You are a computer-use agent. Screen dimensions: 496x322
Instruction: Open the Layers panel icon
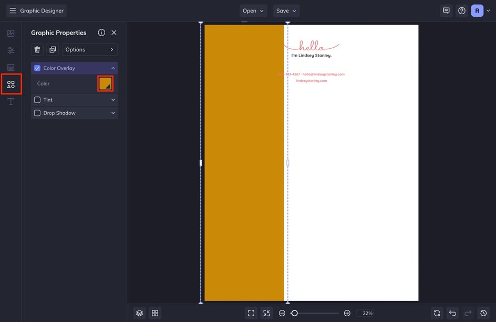click(x=140, y=313)
